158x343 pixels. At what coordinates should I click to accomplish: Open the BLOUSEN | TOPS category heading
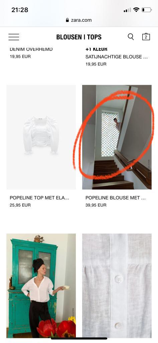(x=79, y=37)
